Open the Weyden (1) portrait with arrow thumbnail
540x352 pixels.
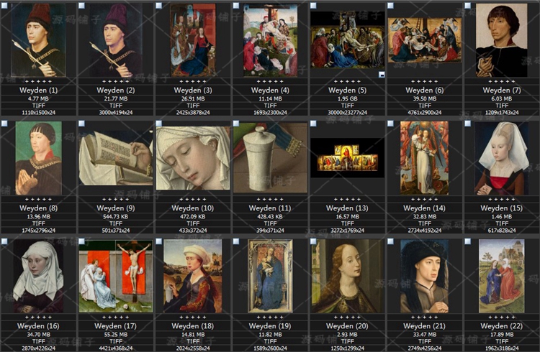(38, 40)
